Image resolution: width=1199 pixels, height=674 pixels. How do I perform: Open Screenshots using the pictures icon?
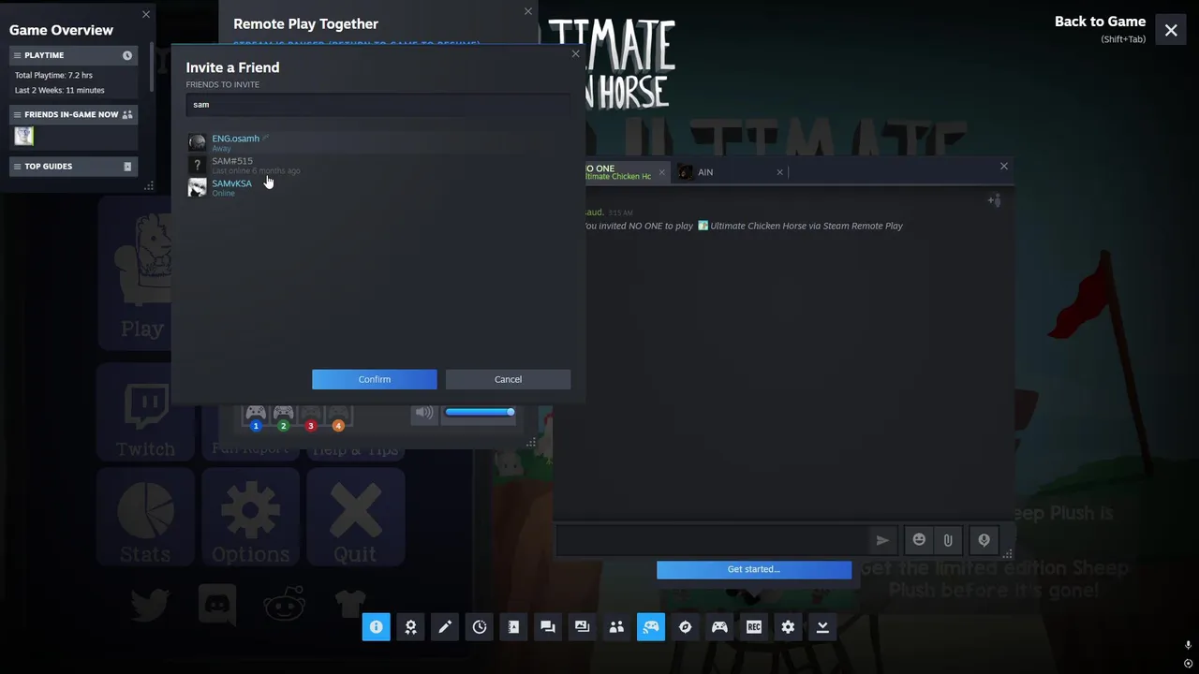(582, 627)
